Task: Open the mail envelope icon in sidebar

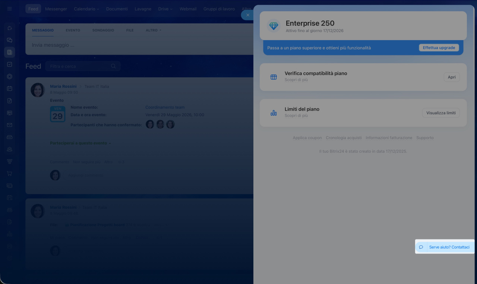Action: [x=10, y=125]
